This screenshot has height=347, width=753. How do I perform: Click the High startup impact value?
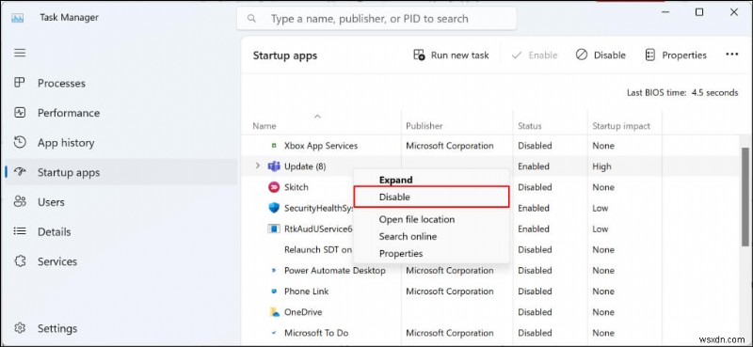[x=601, y=166]
